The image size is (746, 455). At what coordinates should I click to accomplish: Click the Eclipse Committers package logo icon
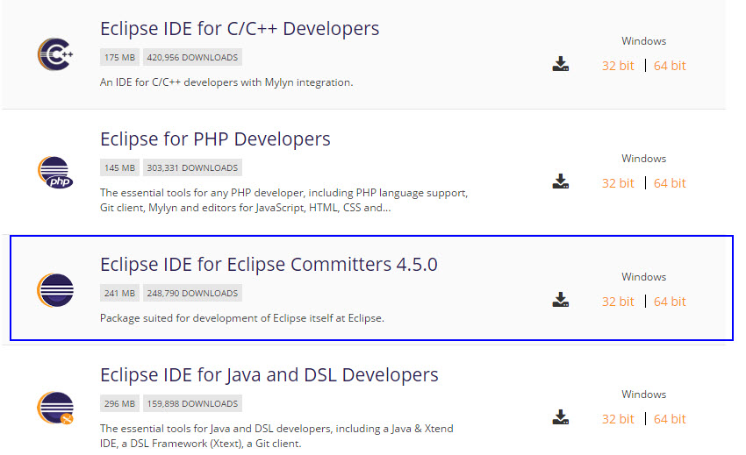point(55,290)
